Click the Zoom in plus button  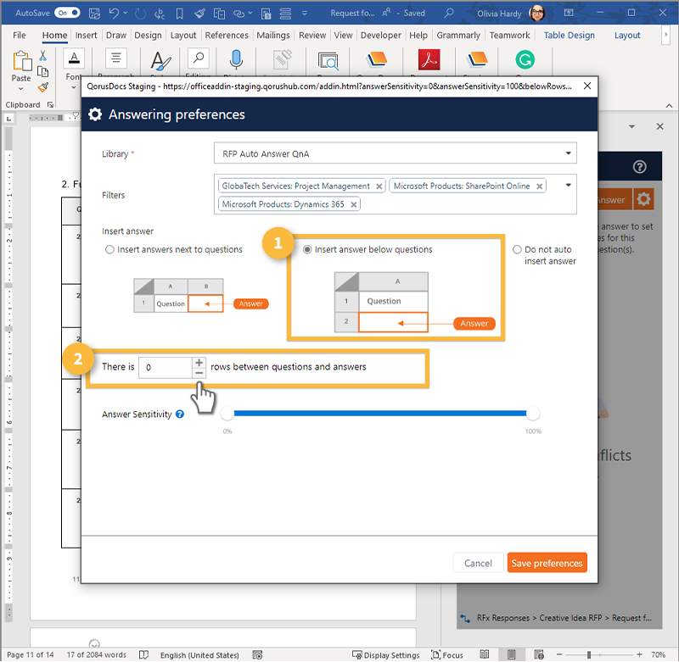[x=639, y=654]
